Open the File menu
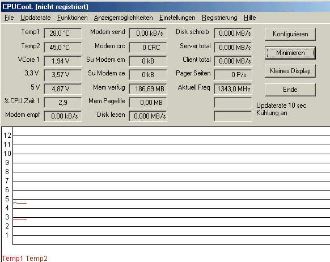330x262 pixels. coord(9,18)
